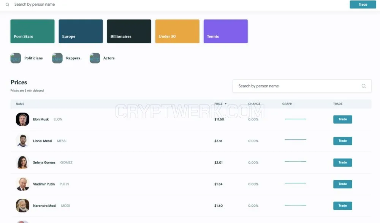The width and height of the screenshot is (380, 223).
Task: Trade Narendra Modi shares
Action: (x=343, y=206)
